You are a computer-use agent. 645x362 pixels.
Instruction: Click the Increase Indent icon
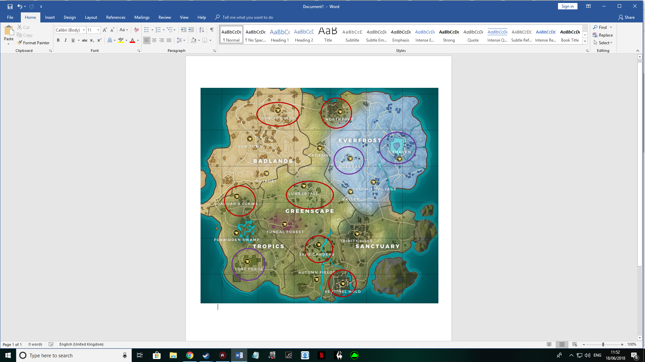pos(191,30)
